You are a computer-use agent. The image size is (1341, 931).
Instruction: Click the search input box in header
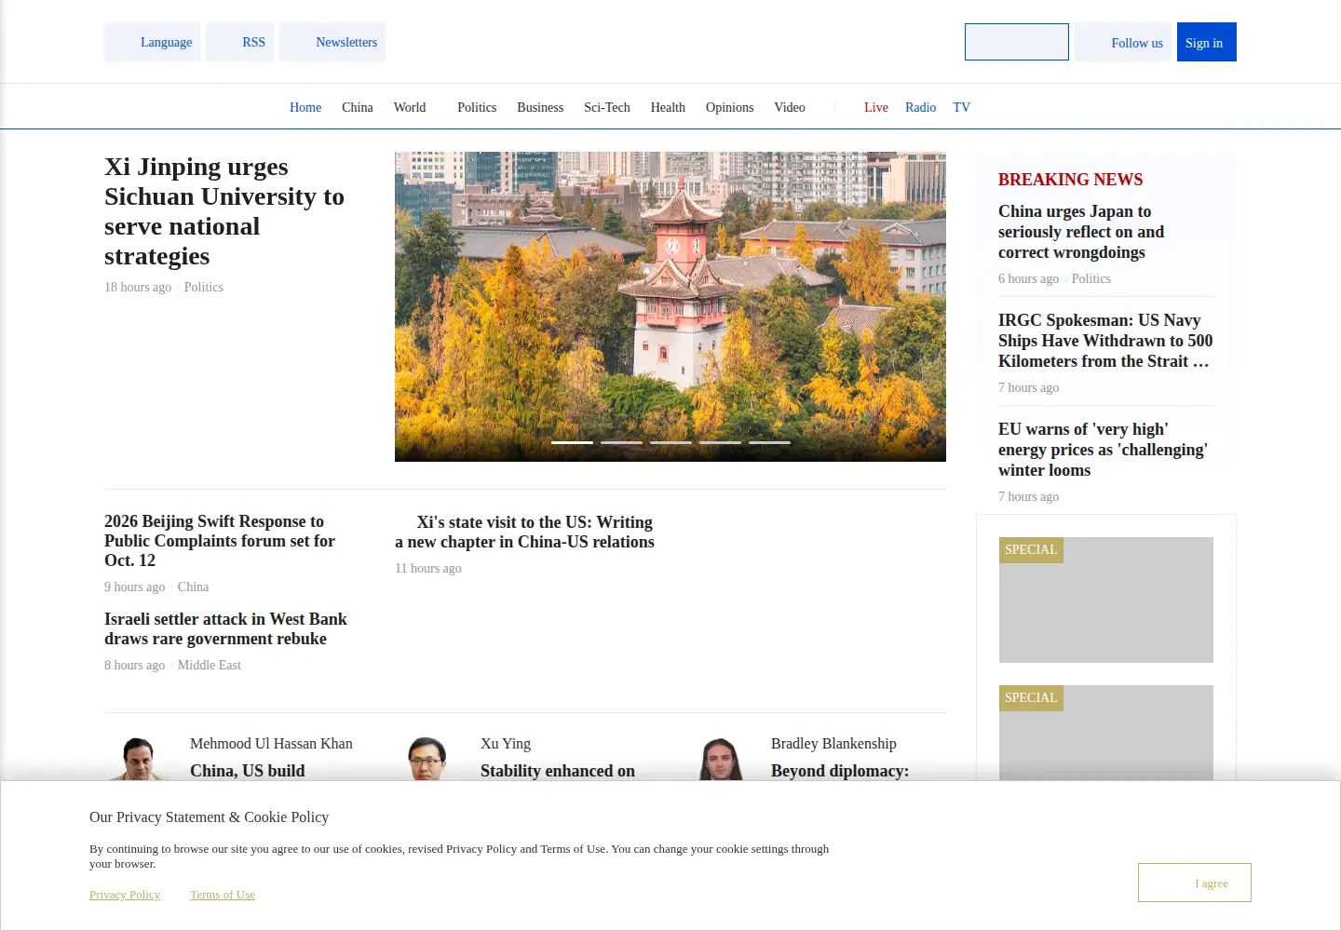coord(1017,42)
